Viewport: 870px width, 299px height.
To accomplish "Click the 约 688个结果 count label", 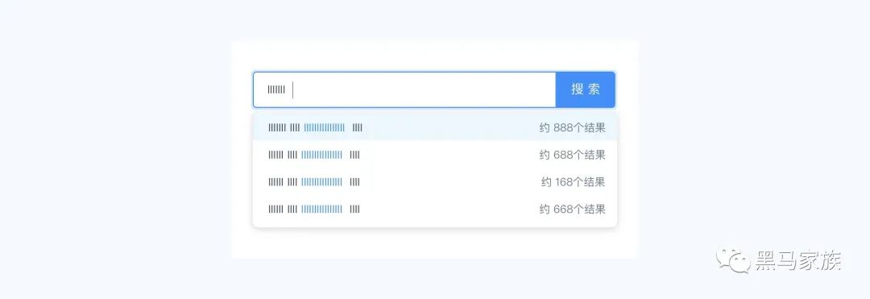I will click(x=572, y=155).
